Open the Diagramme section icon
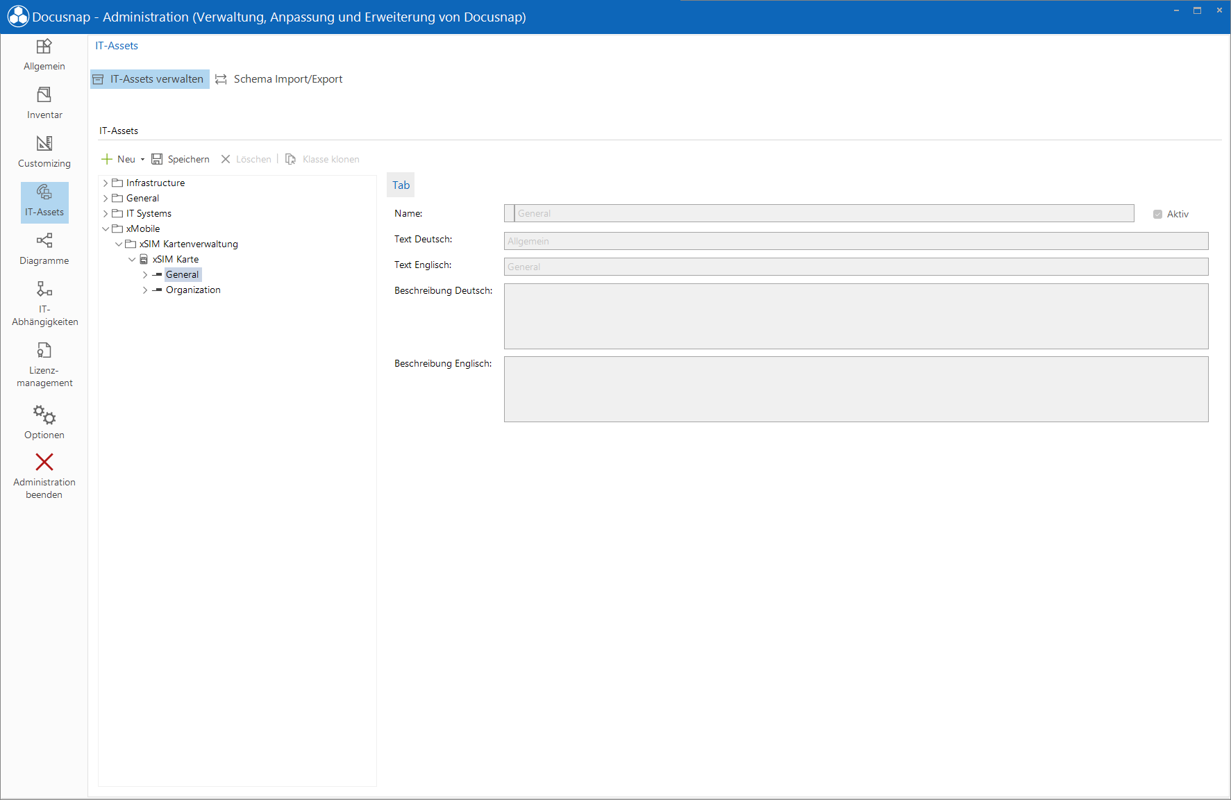1231x800 pixels. (44, 240)
